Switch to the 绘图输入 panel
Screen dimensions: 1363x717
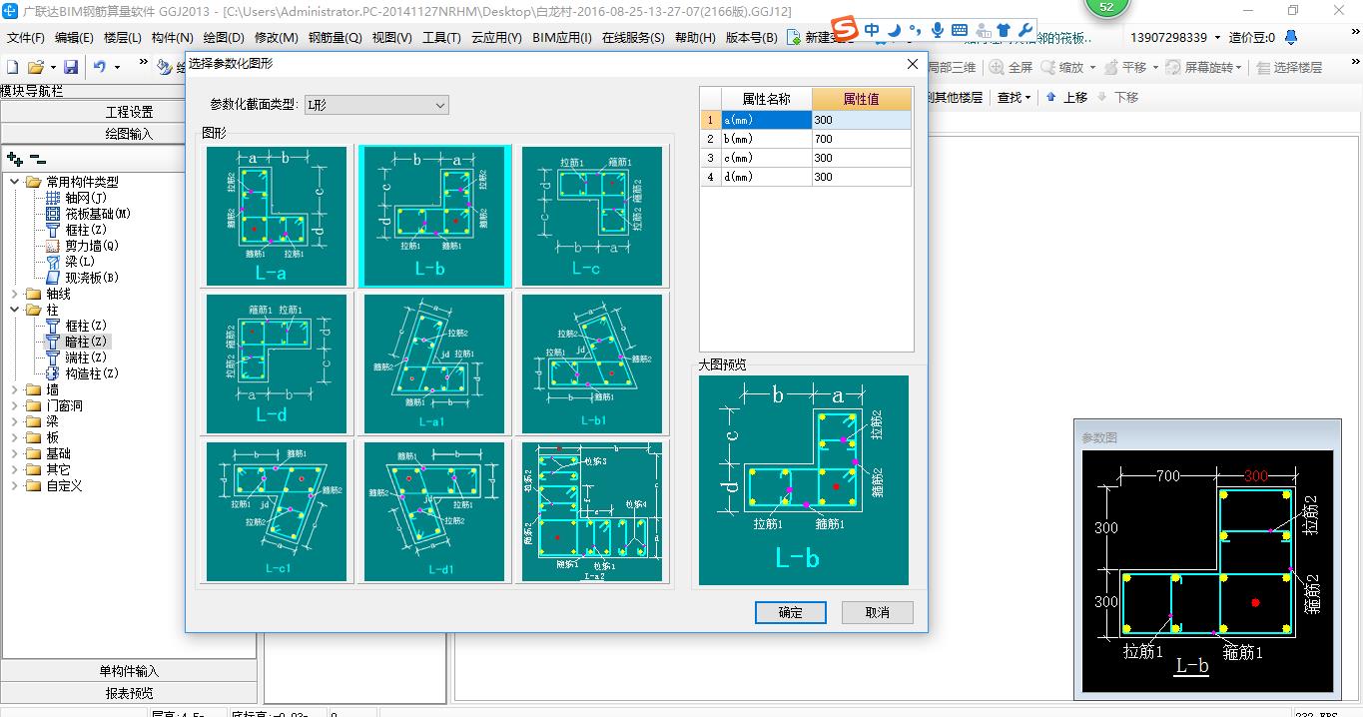(x=129, y=133)
